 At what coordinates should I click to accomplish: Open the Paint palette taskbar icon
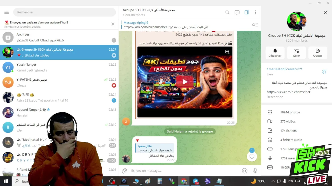148,181
